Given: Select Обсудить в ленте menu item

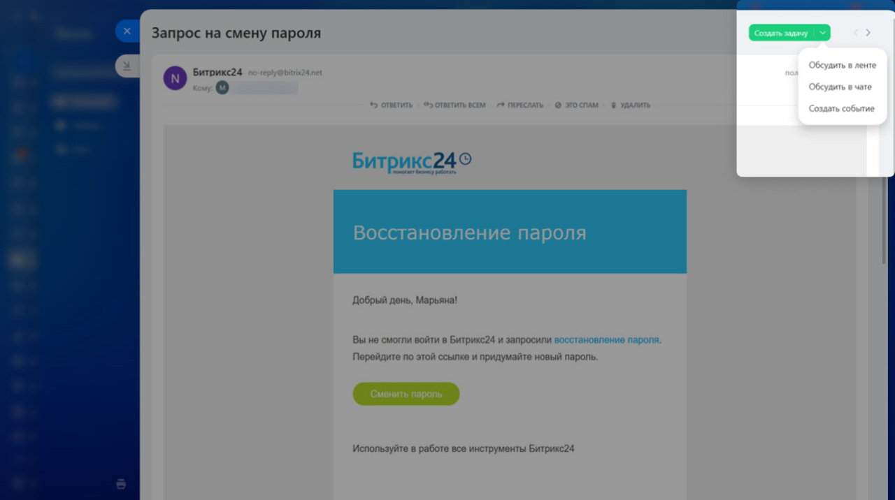Looking at the screenshot, I should tap(843, 65).
